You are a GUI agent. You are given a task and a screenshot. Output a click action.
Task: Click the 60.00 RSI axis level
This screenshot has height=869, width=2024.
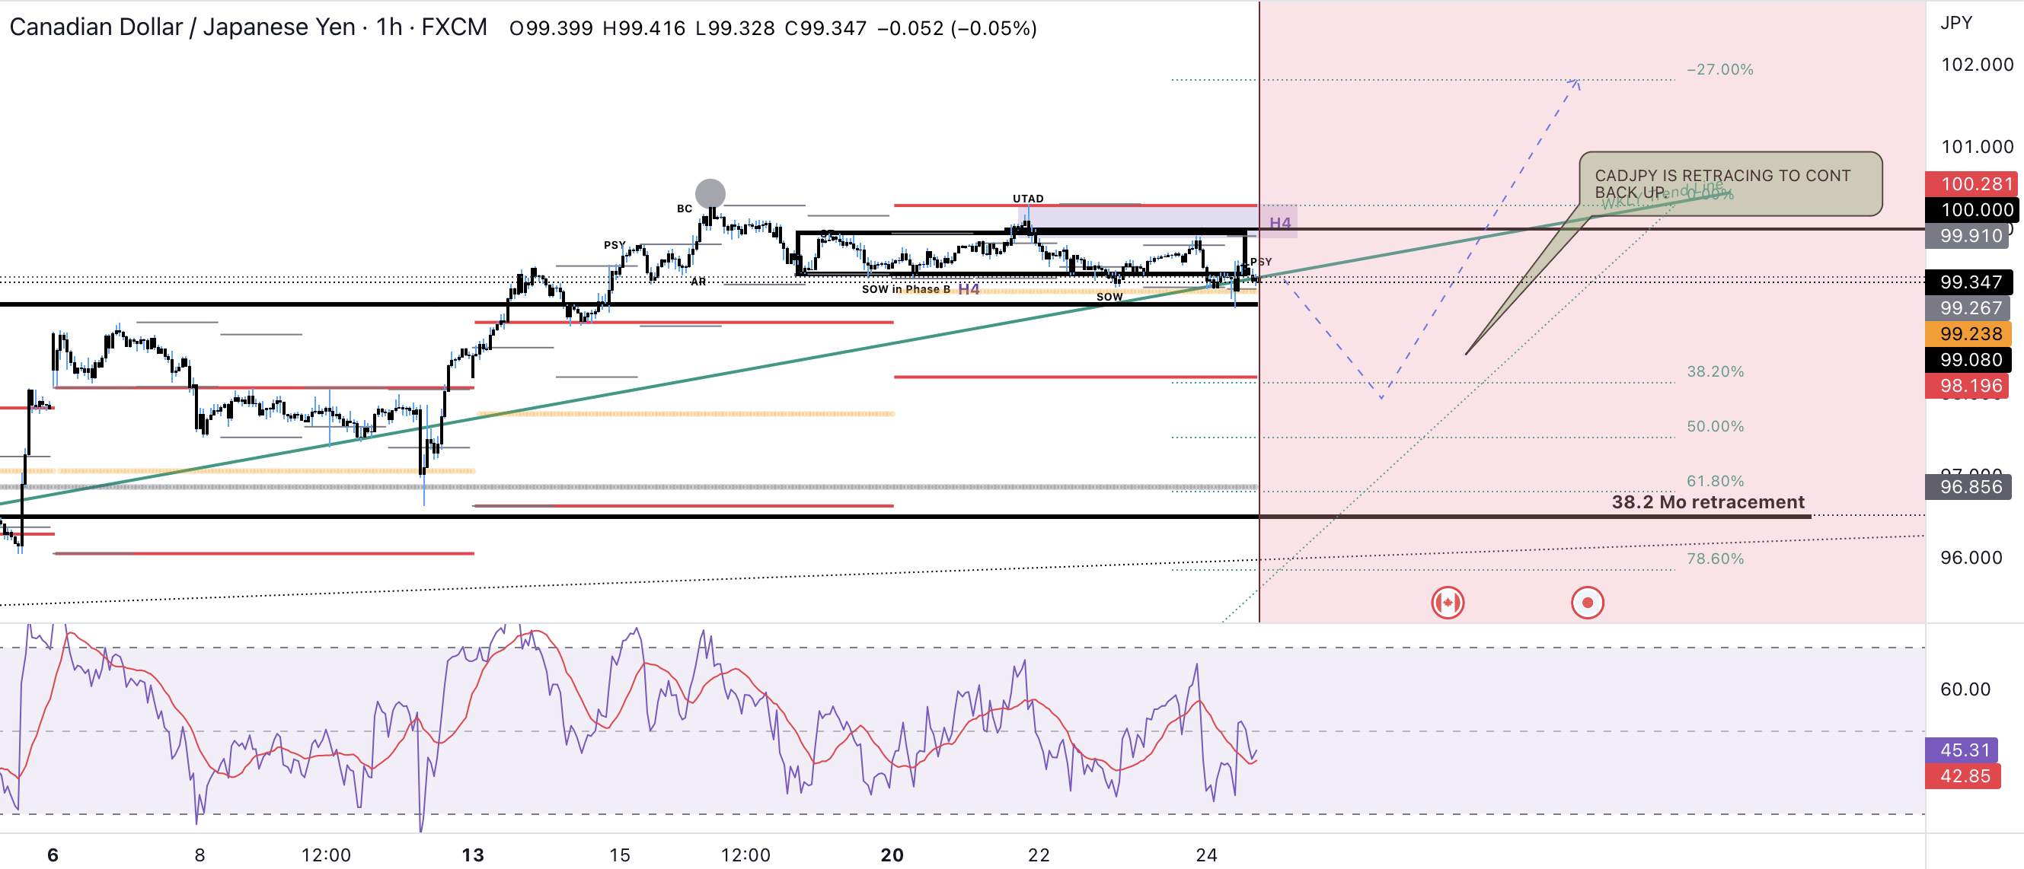(1965, 689)
